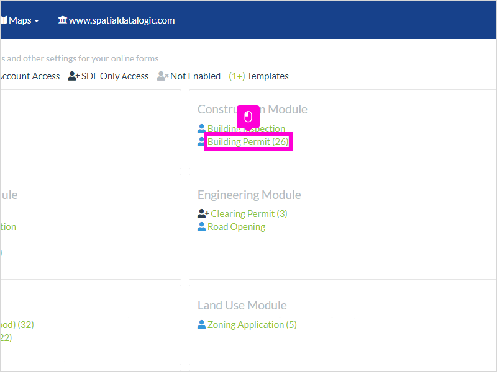The width and height of the screenshot is (497, 372).
Task: Select the Road Opening link
Action: pyautogui.click(x=236, y=226)
